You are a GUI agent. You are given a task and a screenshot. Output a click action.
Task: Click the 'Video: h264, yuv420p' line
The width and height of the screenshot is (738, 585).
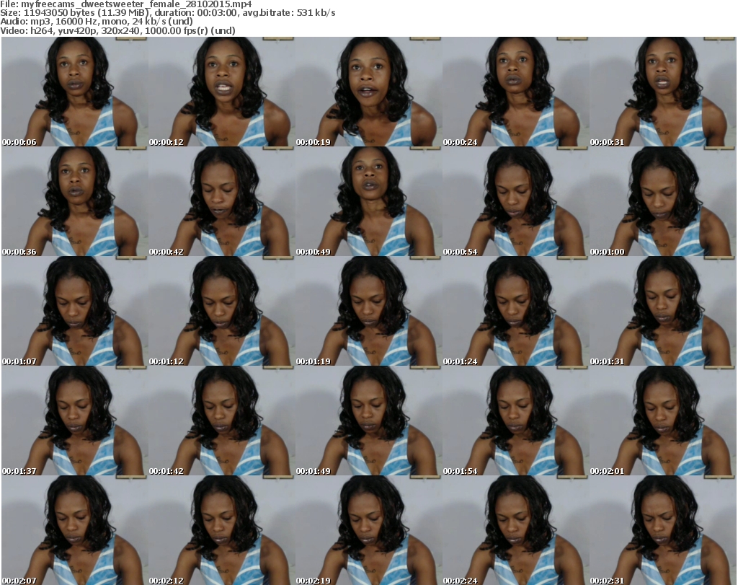tap(117, 30)
